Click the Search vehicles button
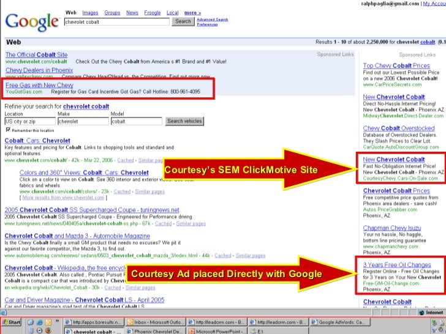The height and width of the screenshot is (334, 446). pos(184,121)
